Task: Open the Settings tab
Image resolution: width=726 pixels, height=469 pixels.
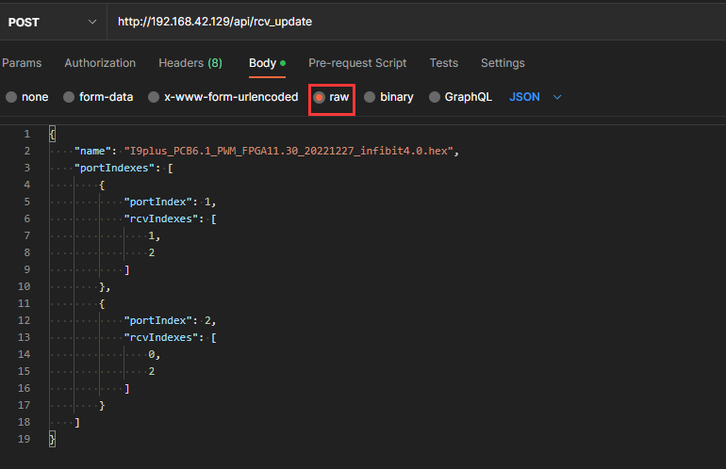Action: point(503,63)
